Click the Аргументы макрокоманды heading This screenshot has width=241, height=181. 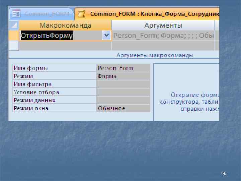click(x=155, y=55)
